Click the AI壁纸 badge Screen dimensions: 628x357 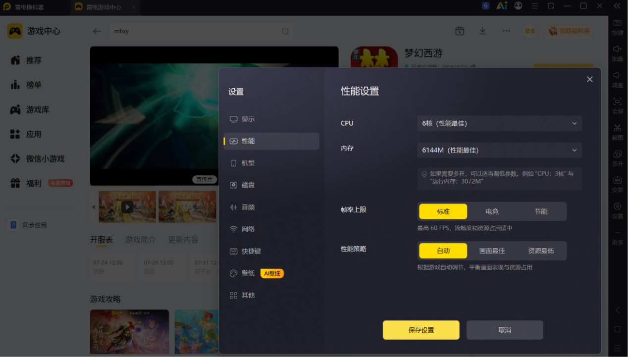(x=272, y=273)
